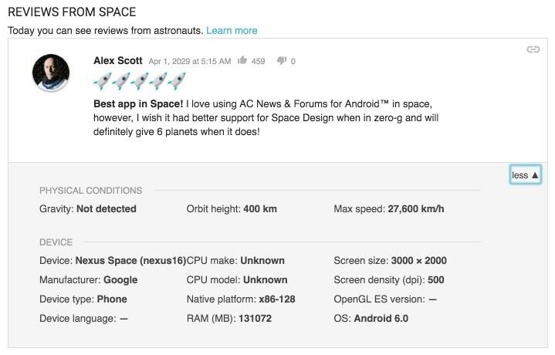Click the fifth rocket rating icon
This screenshot has height=355, width=555.
pos(176,81)
